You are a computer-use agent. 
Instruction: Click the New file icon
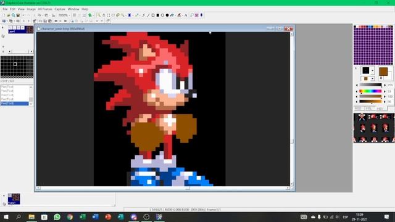[4, 15]
